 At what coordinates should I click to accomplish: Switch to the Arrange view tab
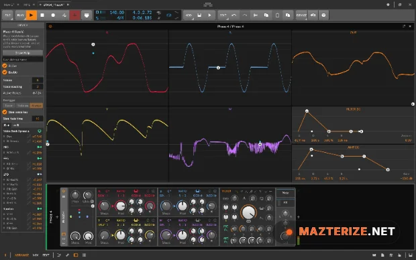point(21,255)
